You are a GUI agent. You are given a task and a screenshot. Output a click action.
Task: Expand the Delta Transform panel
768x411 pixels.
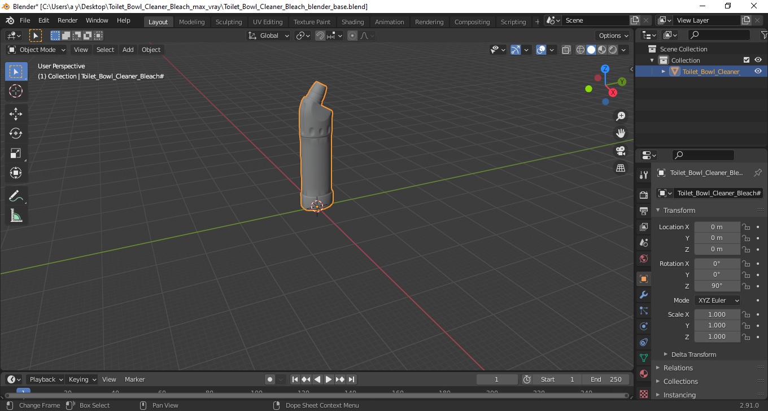click(693, 355)
